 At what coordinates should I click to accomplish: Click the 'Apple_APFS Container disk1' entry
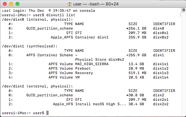tap(80, 37)
